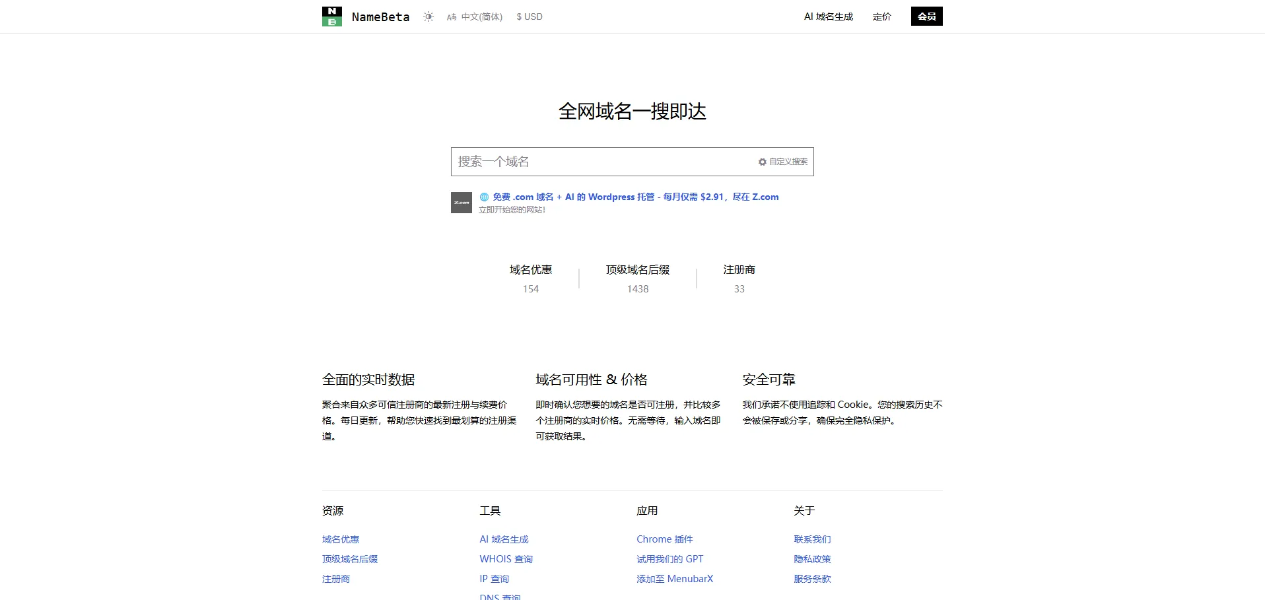Open the 中文(简体) language selector
Image resolution: width=1265 pixels, height=600 pixels.
475,17
